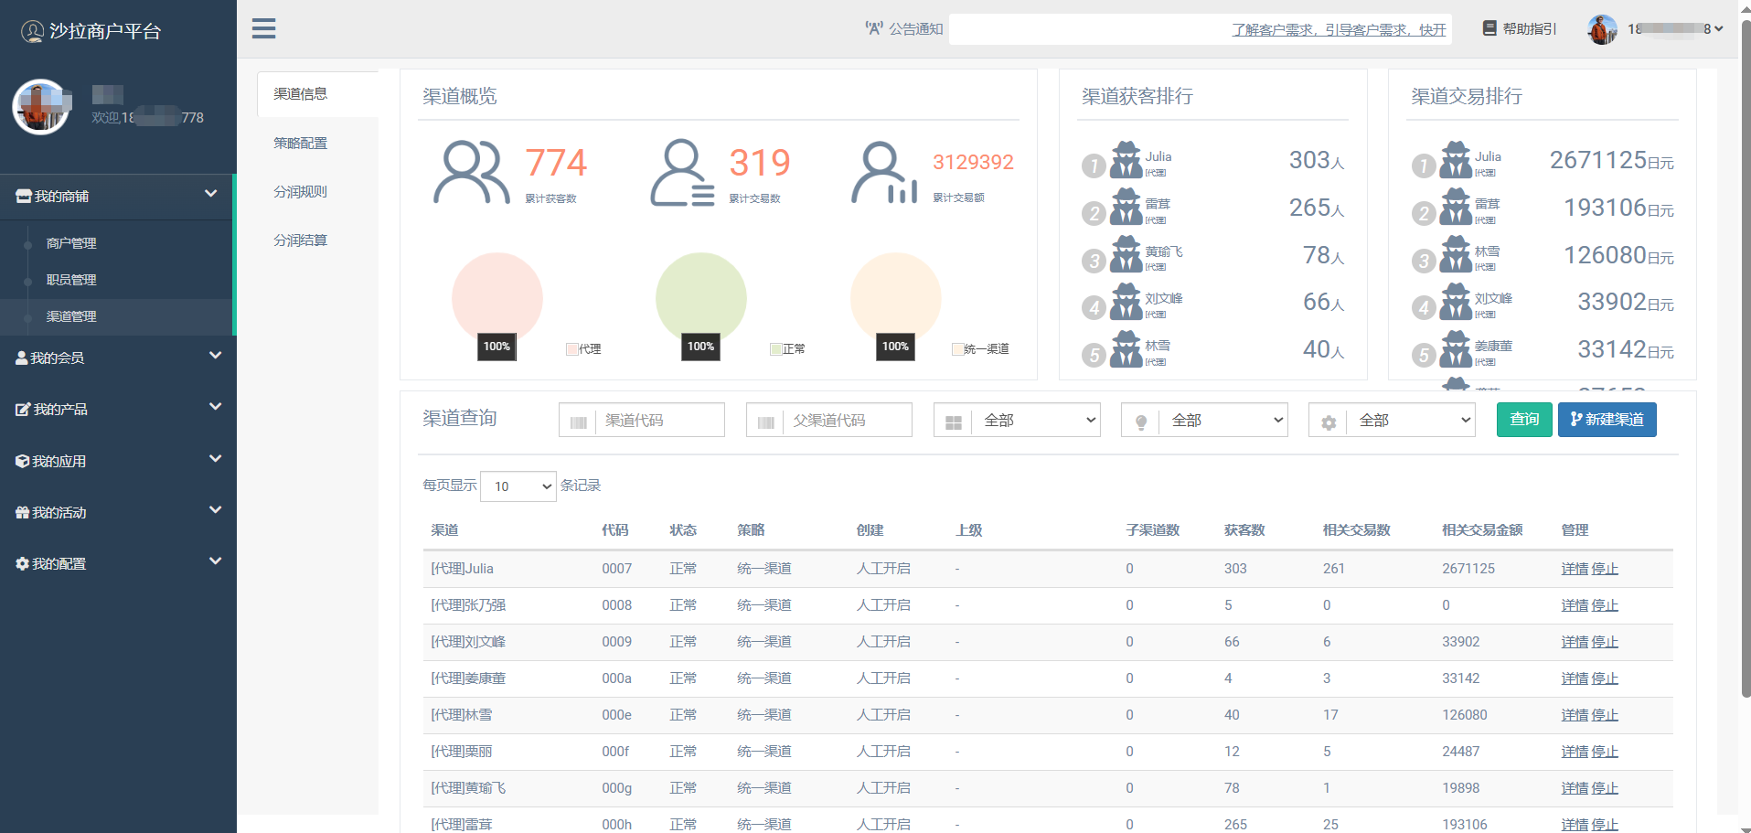Sort by the 获客数 column header
1751x833 pixels.
(x=1244, y=530)
